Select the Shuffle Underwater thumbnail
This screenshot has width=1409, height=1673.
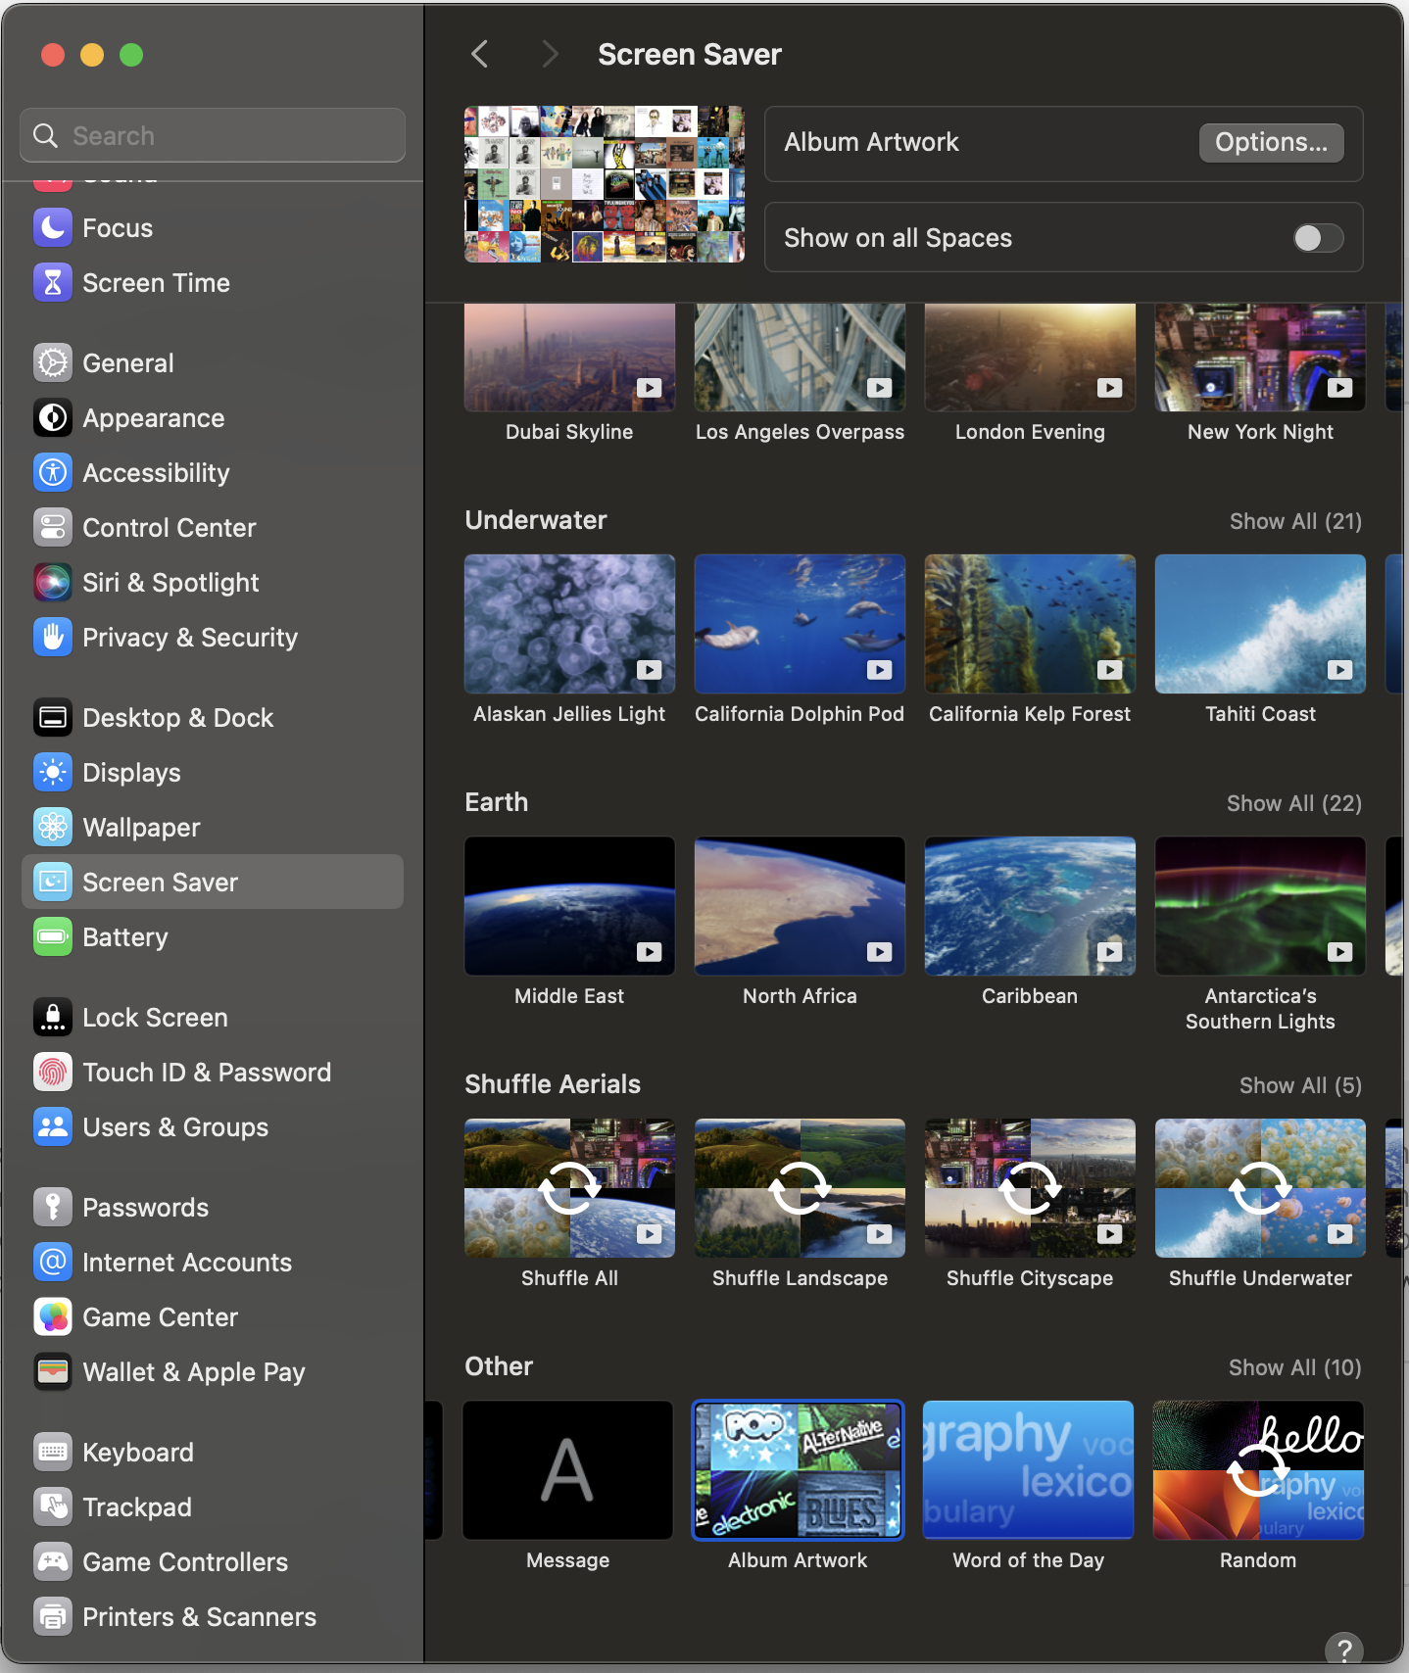point(1261,1188)
